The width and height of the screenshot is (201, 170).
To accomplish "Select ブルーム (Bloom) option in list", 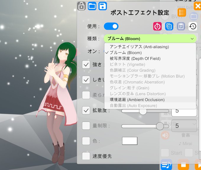I will tap(150, 53).
